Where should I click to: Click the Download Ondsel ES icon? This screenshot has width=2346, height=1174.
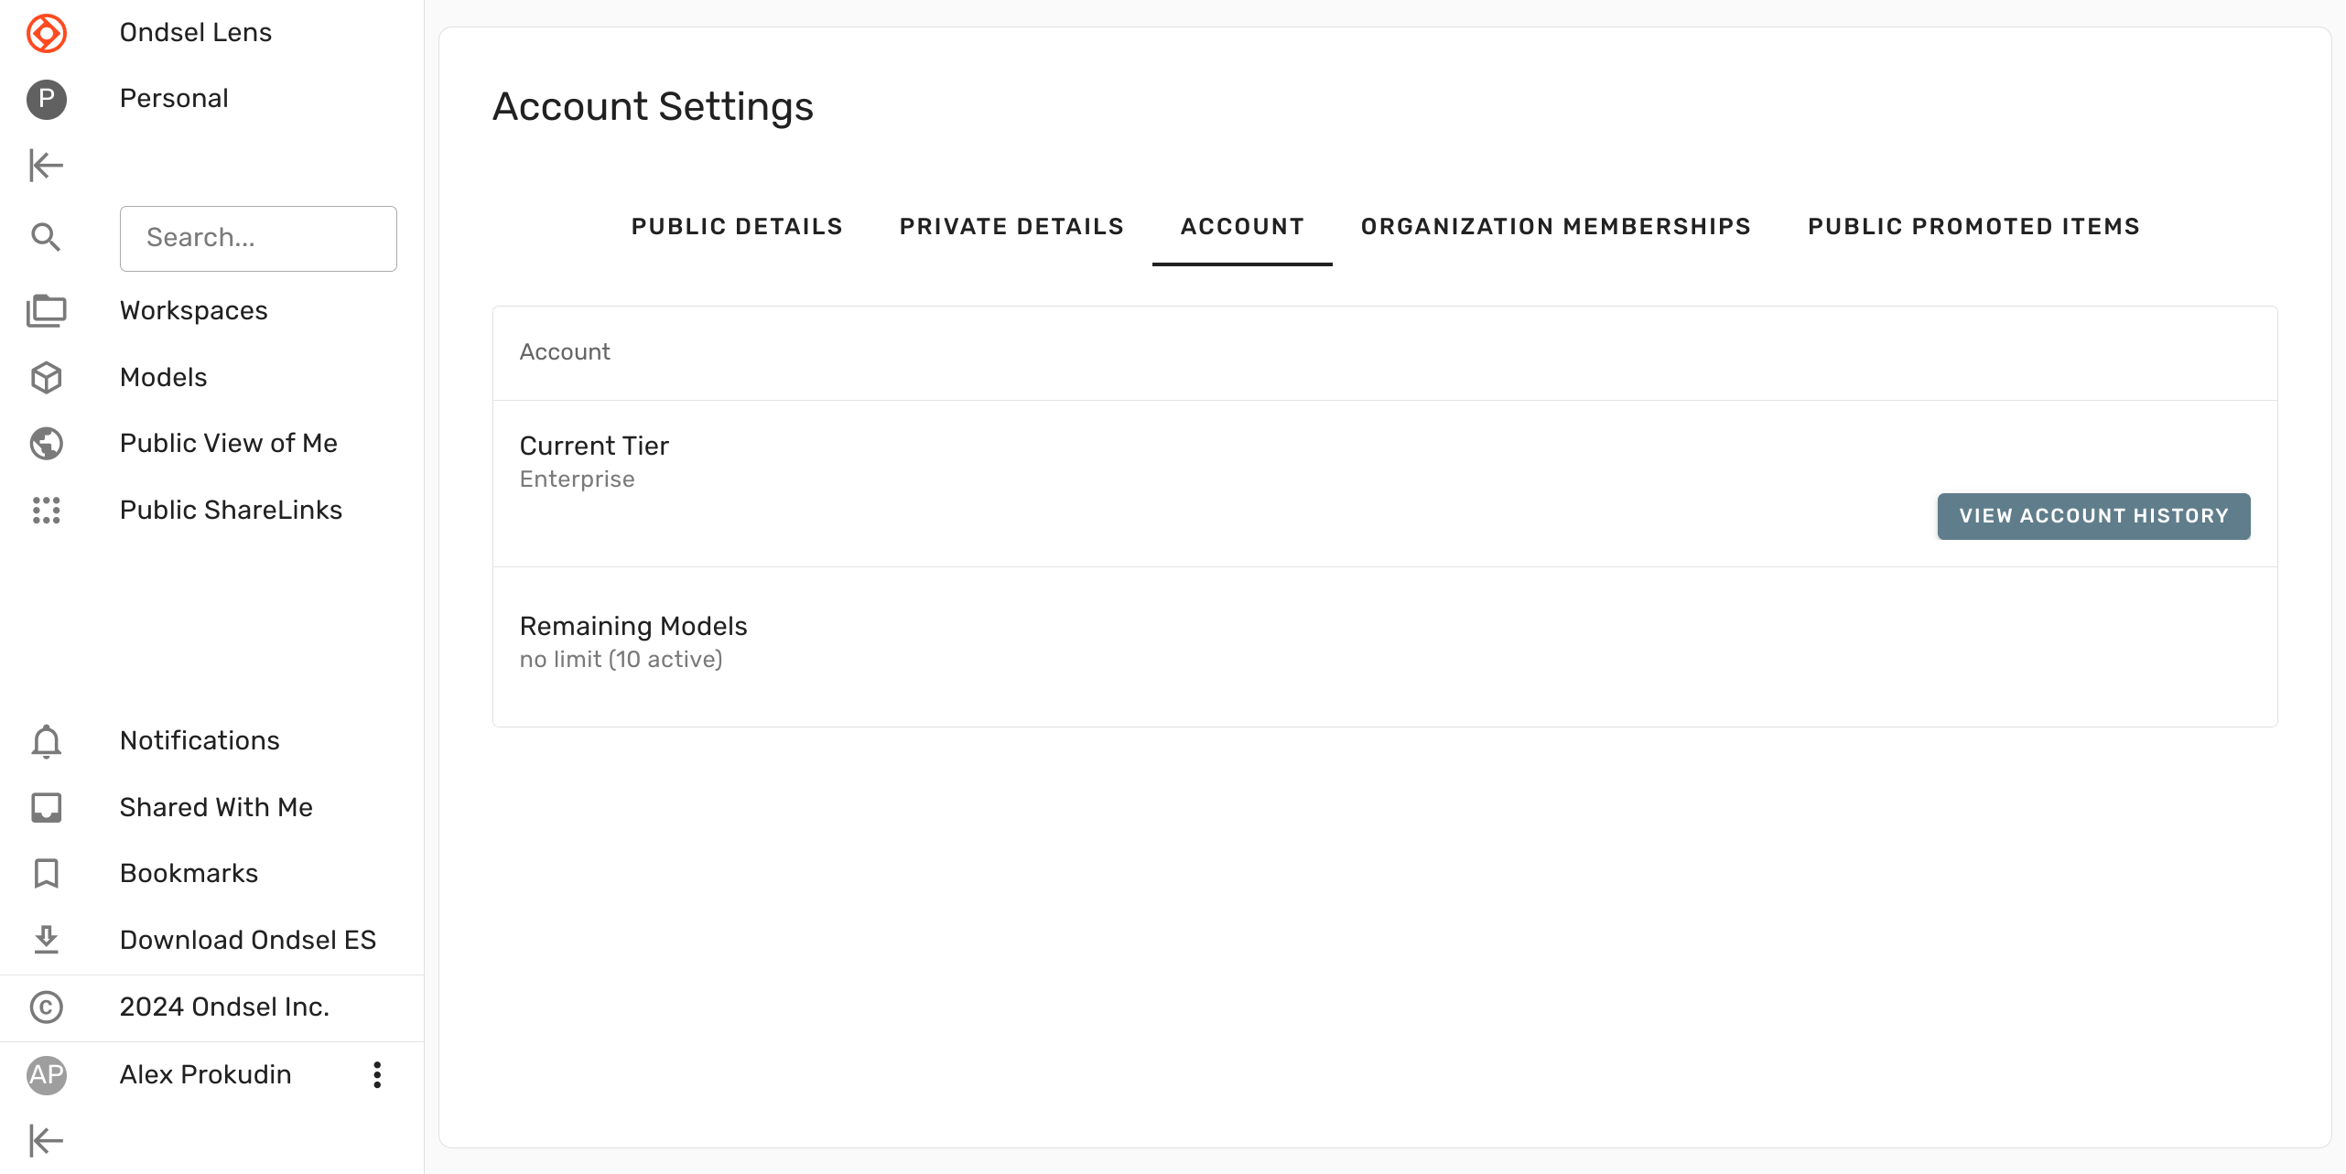click(46, 940)
